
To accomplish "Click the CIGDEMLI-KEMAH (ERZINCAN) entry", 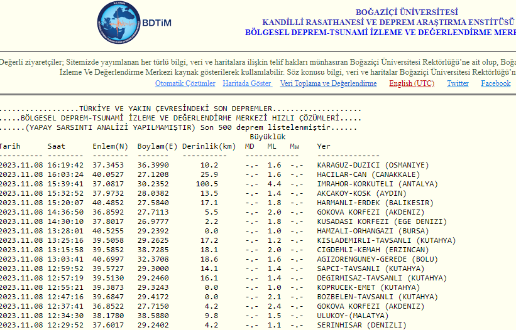I will pos(373,250).
